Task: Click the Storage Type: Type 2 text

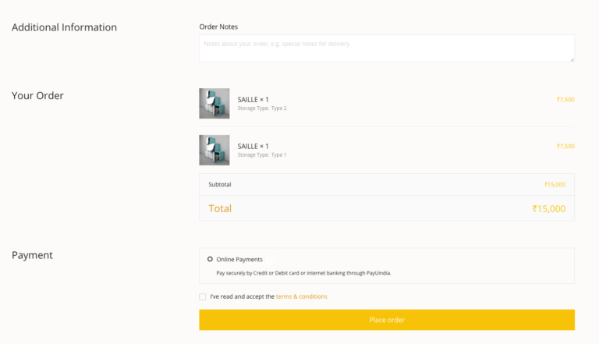Action: point(262,108)
